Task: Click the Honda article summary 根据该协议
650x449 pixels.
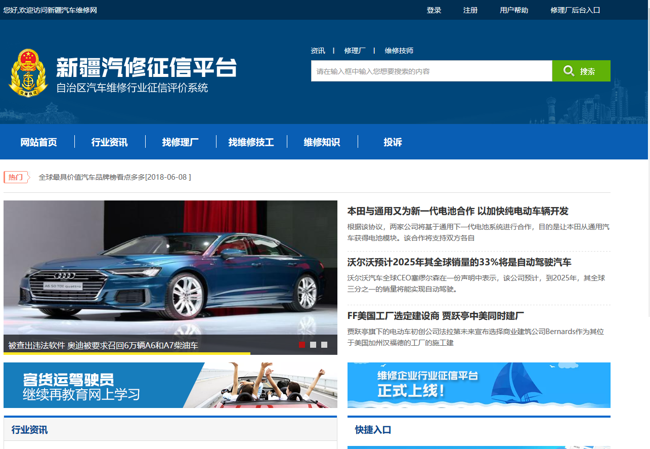Action: tap(478, 232)
